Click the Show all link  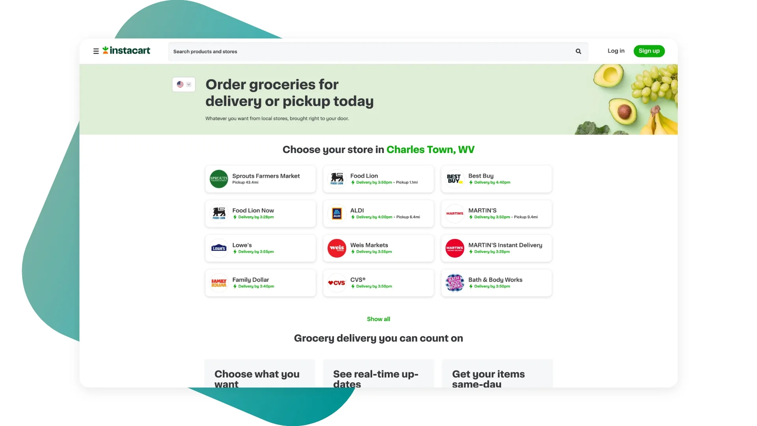pyautogui.click(x=378, y=319)
